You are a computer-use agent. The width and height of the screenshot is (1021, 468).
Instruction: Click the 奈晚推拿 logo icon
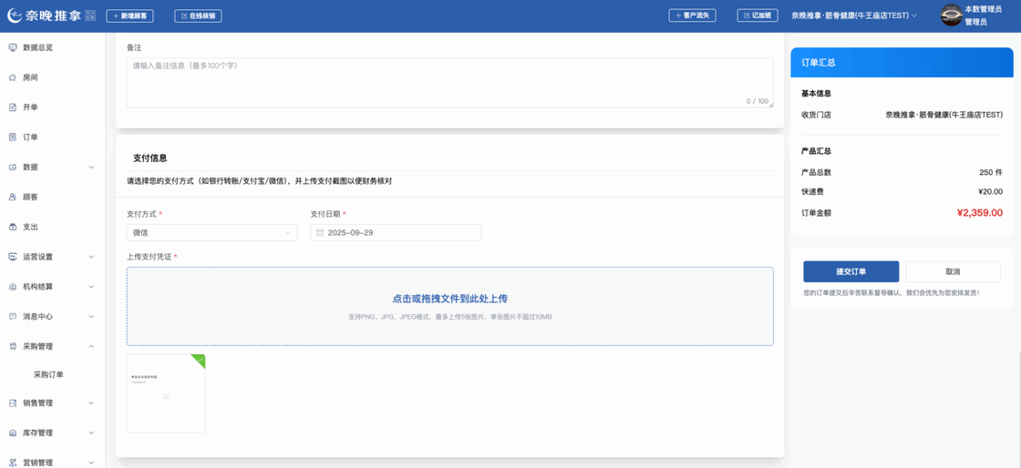coord(15,15)
